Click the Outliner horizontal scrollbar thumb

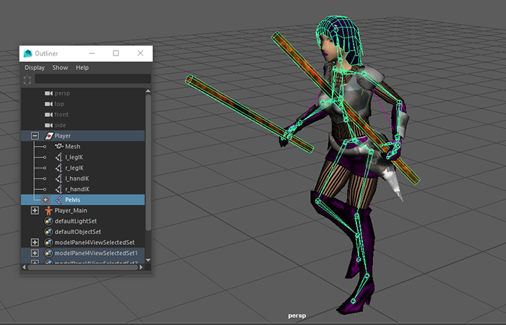point(82,267)
